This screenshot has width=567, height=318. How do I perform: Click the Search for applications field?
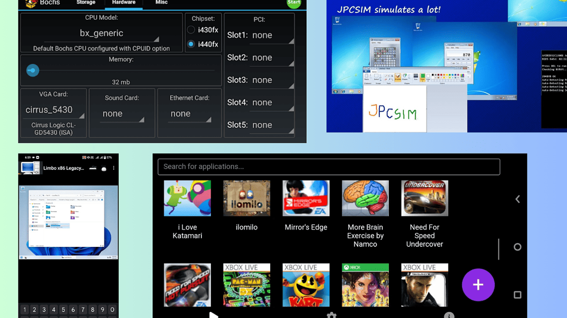click(x=328, y=167)
